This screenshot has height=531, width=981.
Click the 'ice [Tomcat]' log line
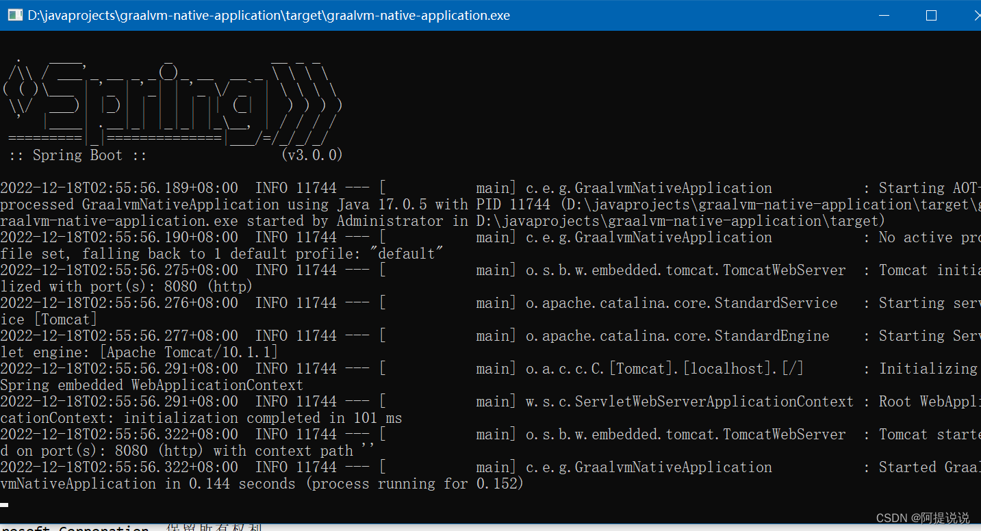click(x=49, y=320)
